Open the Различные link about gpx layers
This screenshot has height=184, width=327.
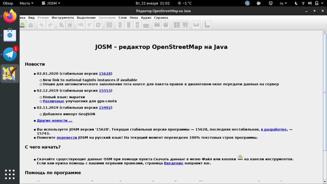click(54, 101)
